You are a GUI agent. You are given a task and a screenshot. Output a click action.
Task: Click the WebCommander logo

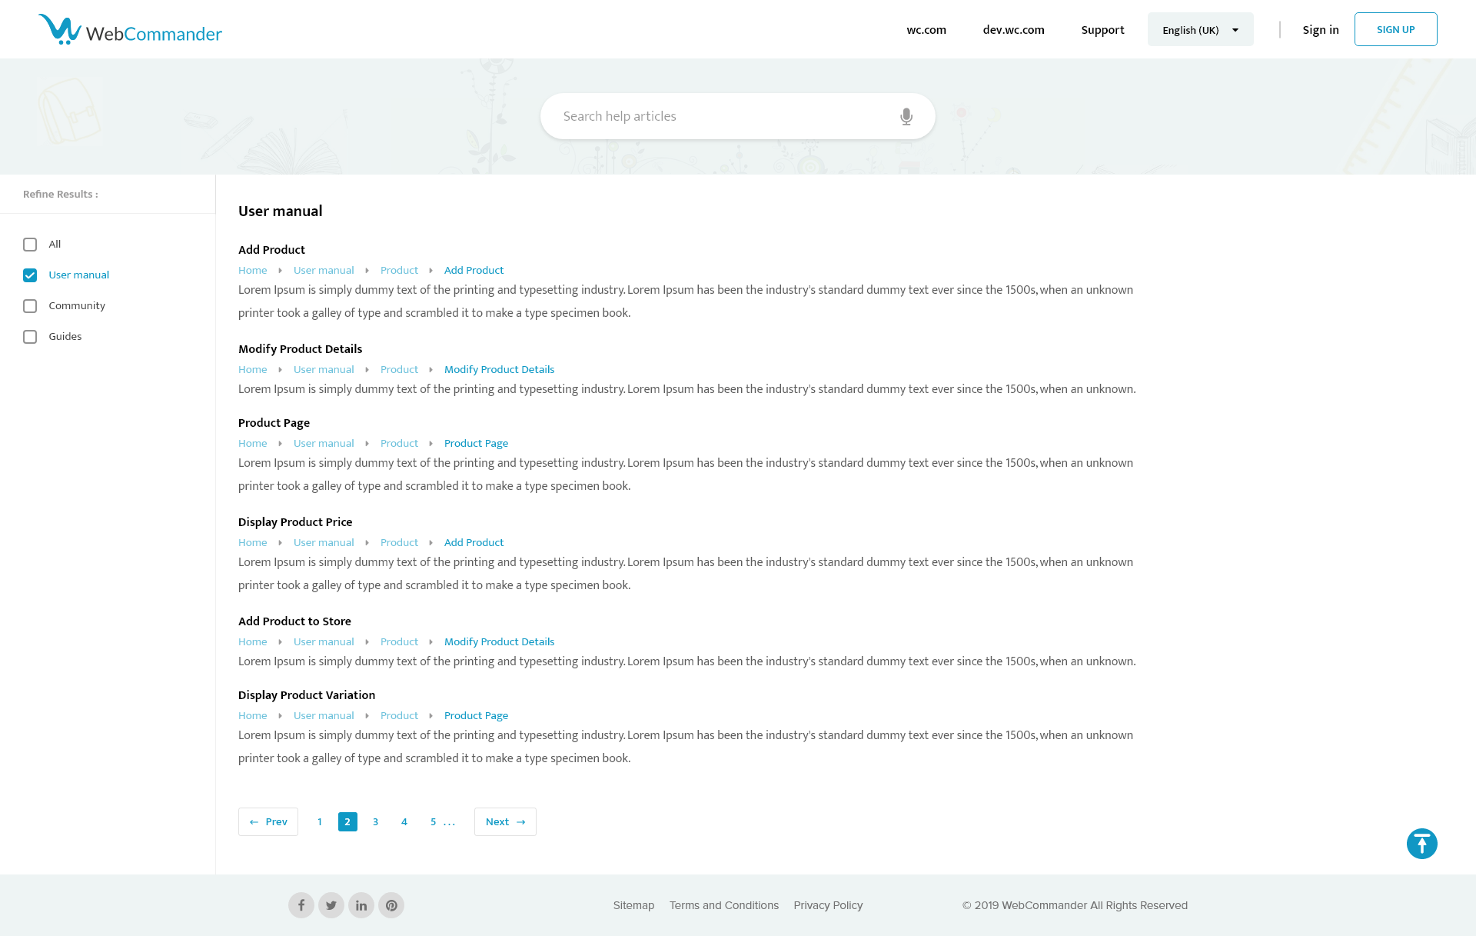tap(130, 30)
